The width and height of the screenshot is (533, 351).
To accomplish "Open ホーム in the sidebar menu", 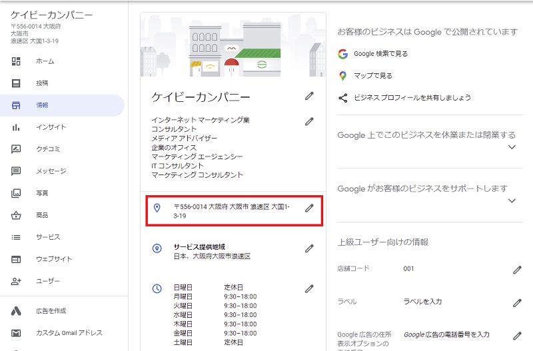I will pos(62,61).
